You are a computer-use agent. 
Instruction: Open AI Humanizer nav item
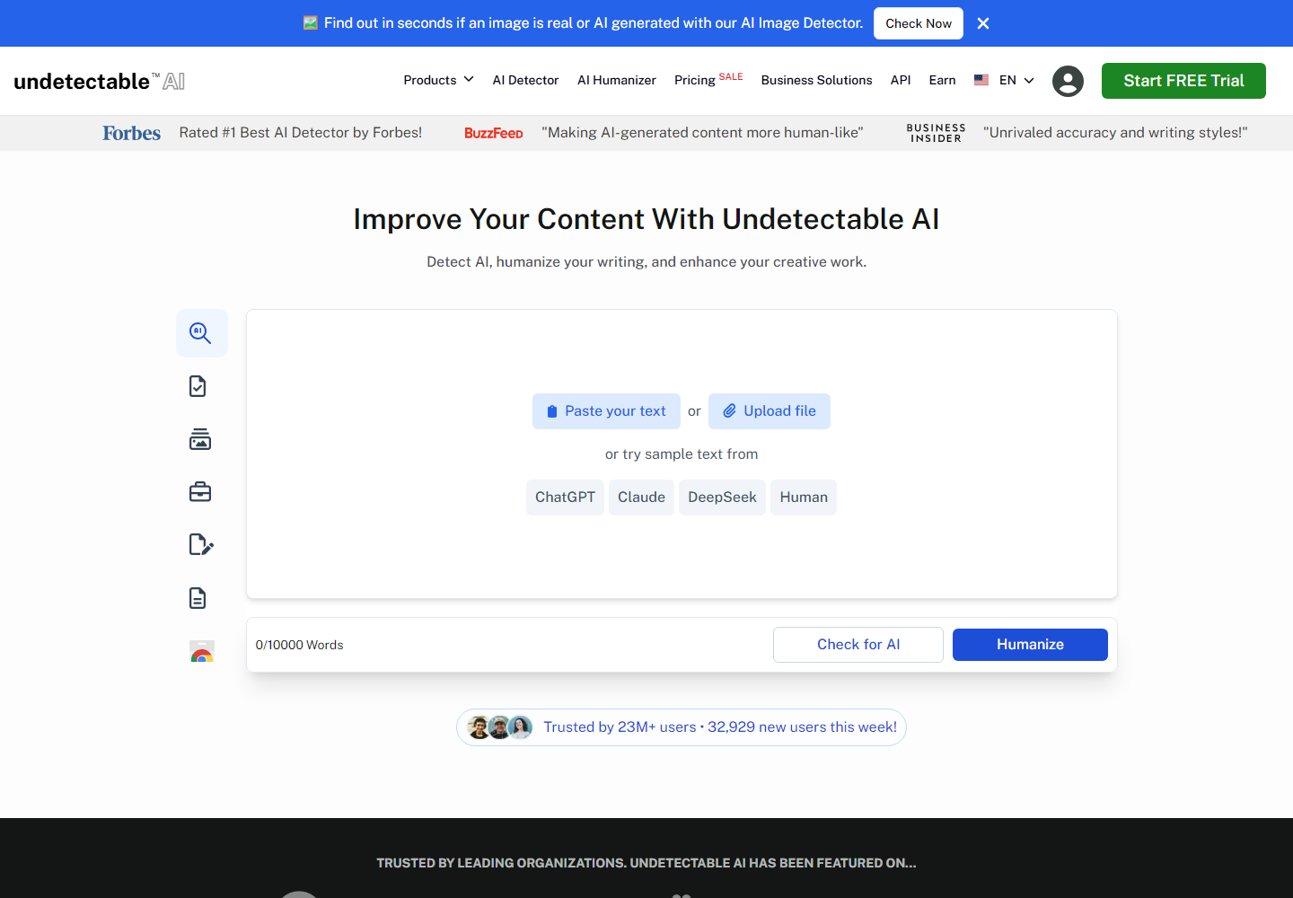pos(617,80)
